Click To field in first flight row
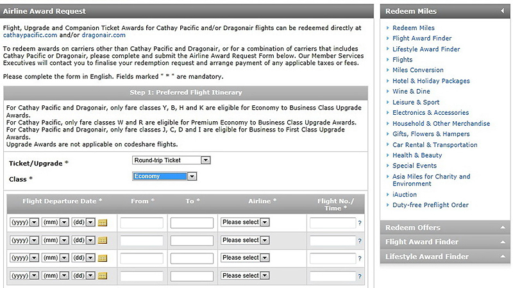Image resolution: width=513 pixels, height=288 pixels. point(192,223)
